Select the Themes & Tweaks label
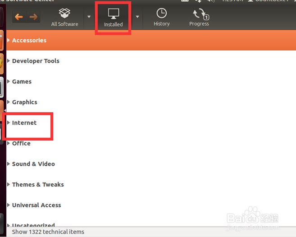The width and height of the screenshot is (296, 237). point(38,184)
